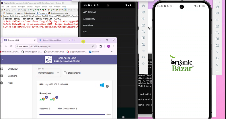Switch to Declaration tab in Eclipse
This screenshot has height=119, width=226.
pyautogui.click(x=30, y=13)
